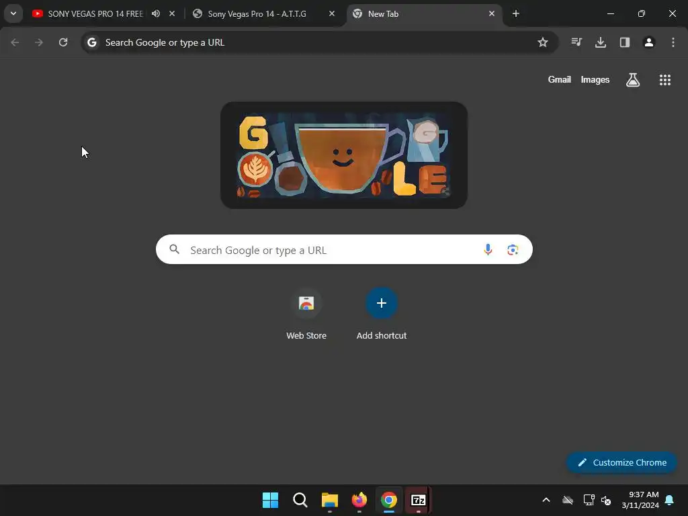
Task: Open File Explorer from the taskbar
Action: tap(329, 500)
